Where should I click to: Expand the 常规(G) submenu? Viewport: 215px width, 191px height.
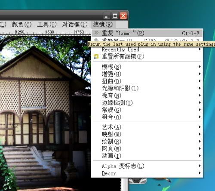coord(147,110)
